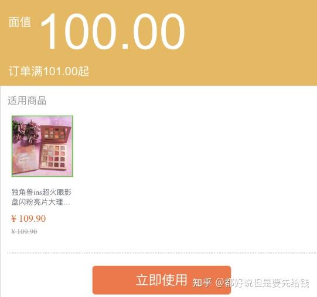Click the 订单满101.00起 condition text
The width and height of the screenshot is (317, 297).
(49, 71)
